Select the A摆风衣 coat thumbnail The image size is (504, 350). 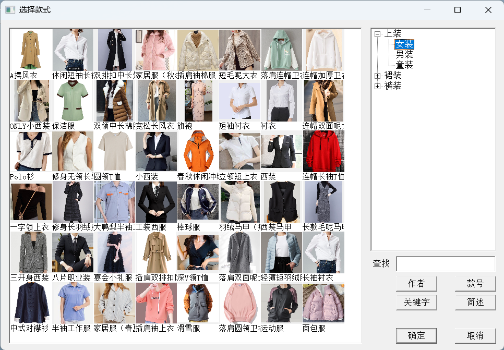[31, 50]
